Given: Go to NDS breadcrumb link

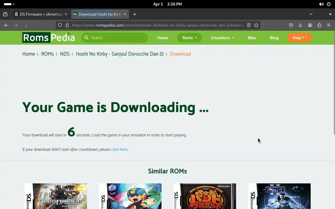Looking at the screenshot, I should pos(65,54).
